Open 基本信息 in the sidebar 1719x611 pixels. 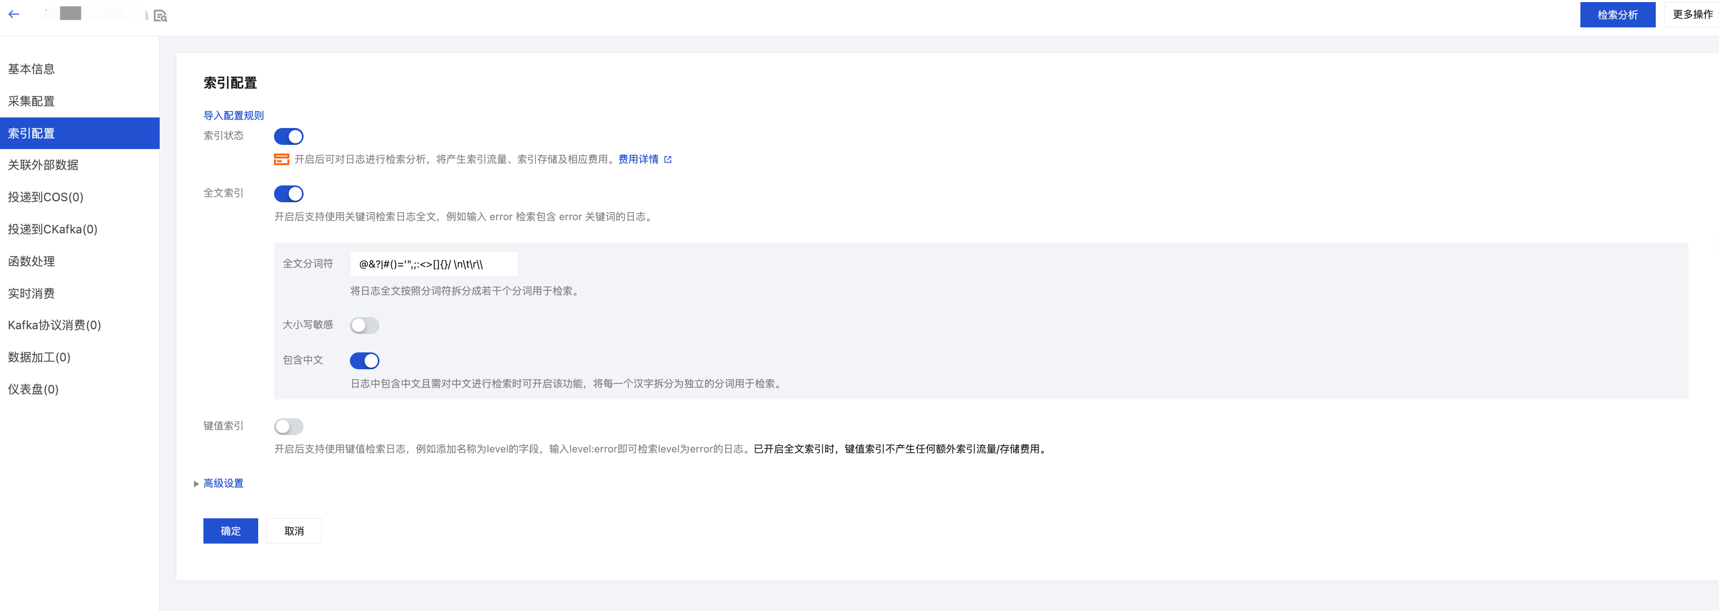pyautogui.click(x=80, y=70)
